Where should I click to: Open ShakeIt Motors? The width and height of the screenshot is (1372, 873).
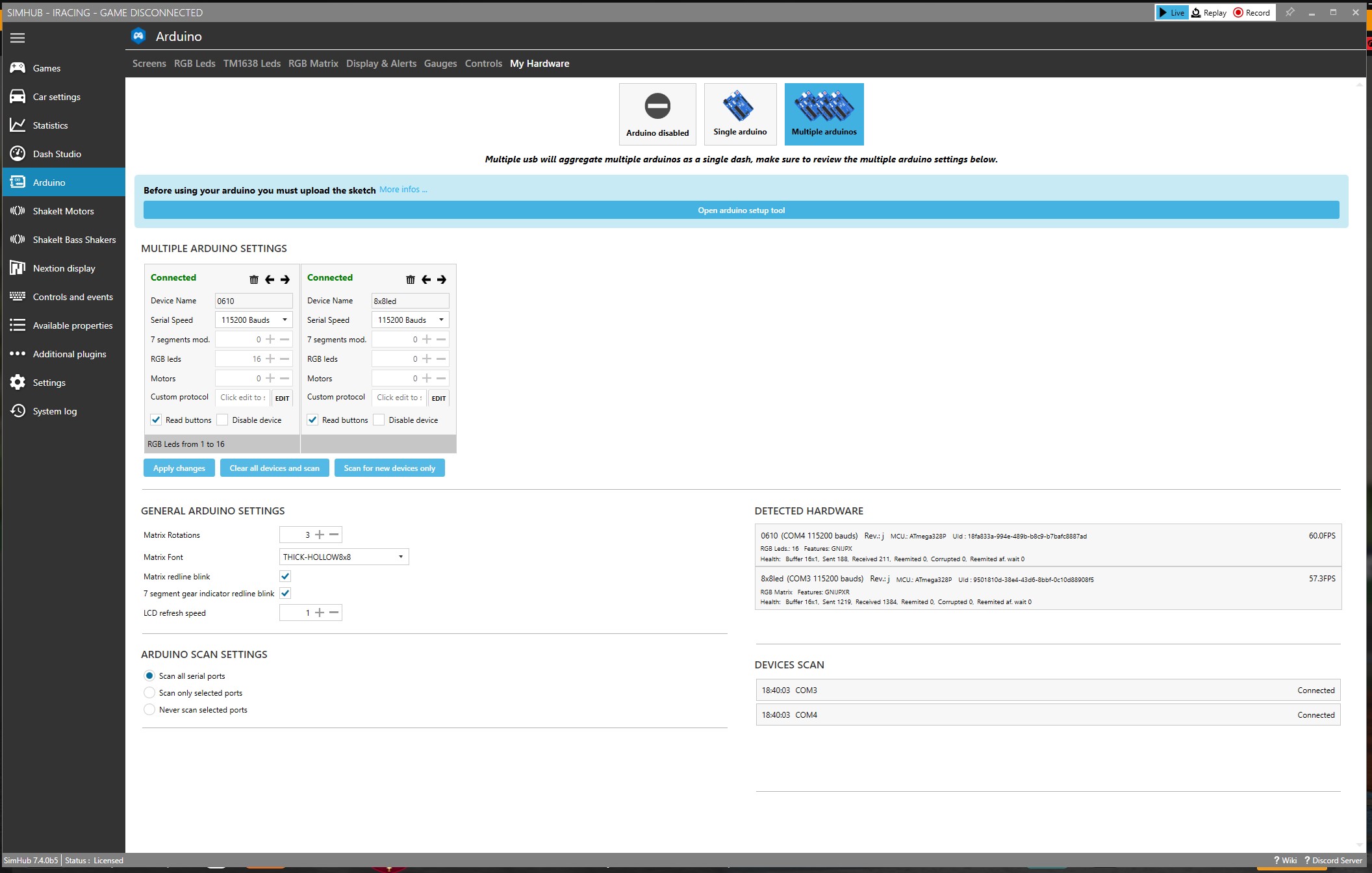[x=63, y=211]
